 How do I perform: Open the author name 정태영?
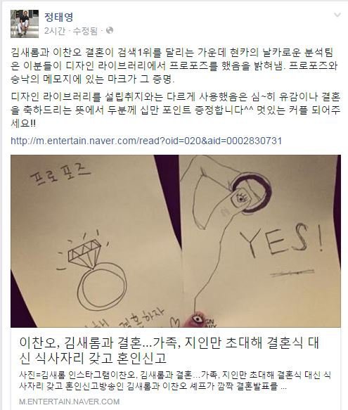click(x=58, y=17)
